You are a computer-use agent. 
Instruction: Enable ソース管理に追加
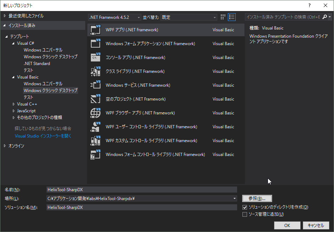(x=245, y=214)
